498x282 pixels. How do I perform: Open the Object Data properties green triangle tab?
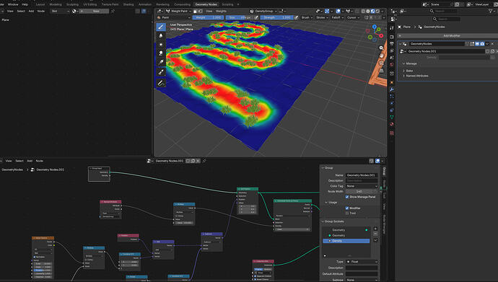coord(392,117)
